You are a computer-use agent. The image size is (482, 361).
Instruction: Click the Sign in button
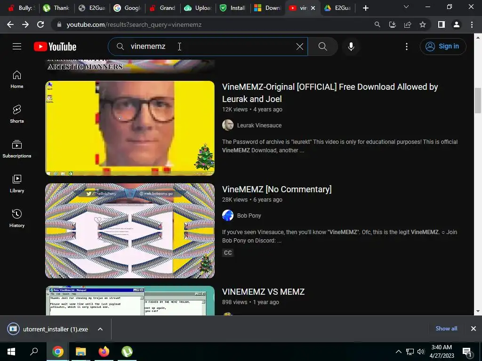click(x=443, y=47)
